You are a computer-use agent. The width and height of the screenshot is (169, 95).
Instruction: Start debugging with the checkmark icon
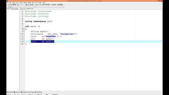pyautogui.click(x=51, y=4)
